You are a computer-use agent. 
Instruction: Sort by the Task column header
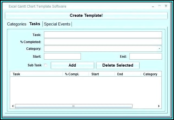pyautogui.click(x=36, y=74)
